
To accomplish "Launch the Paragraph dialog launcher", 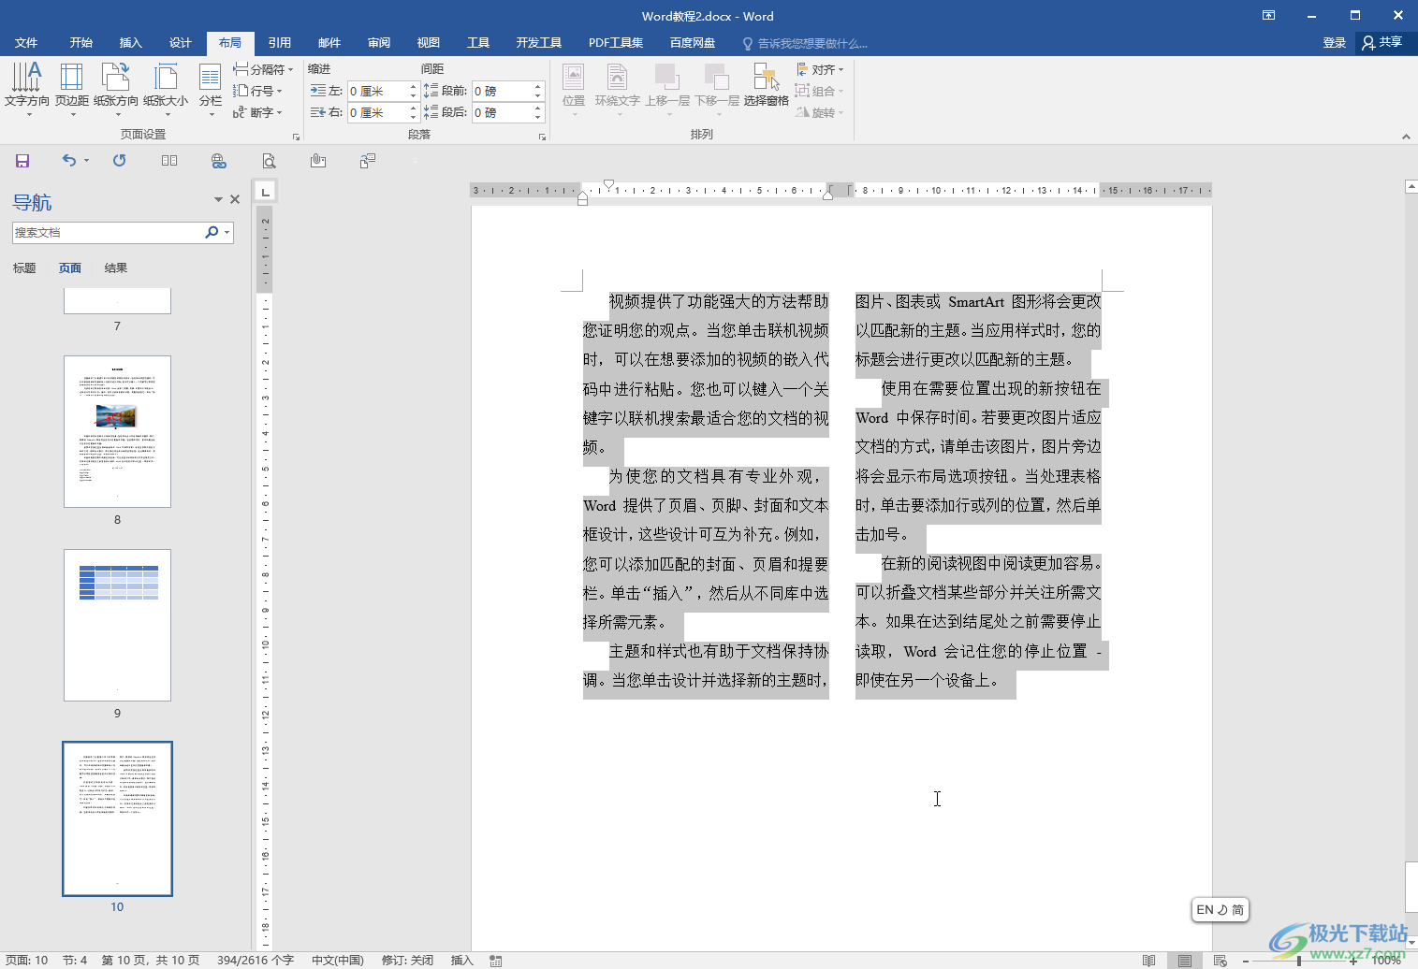I will tap(542, 137).
